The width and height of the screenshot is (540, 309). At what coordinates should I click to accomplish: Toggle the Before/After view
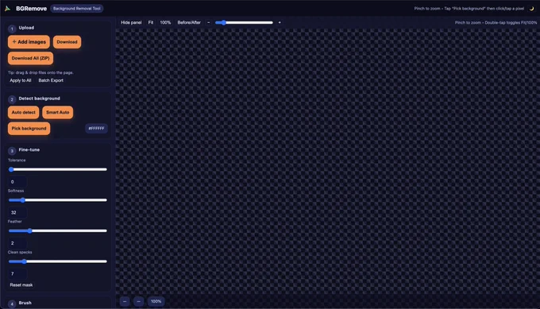click(189, 22)
